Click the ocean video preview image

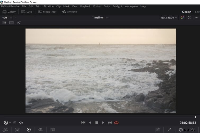click(x=101, y=71)
